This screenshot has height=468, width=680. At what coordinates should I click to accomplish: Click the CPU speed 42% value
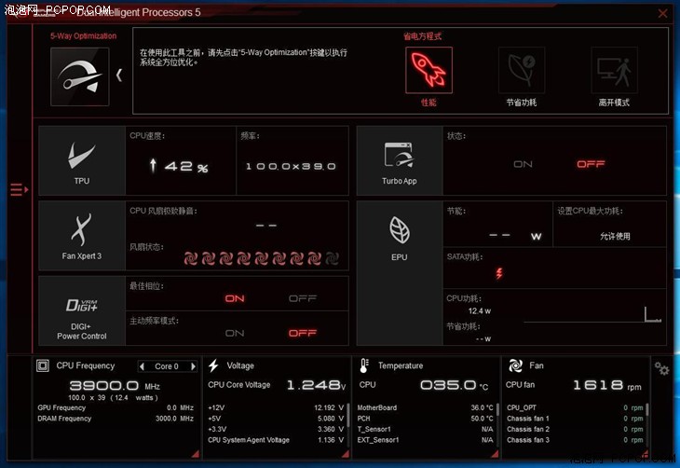[180, 166]
